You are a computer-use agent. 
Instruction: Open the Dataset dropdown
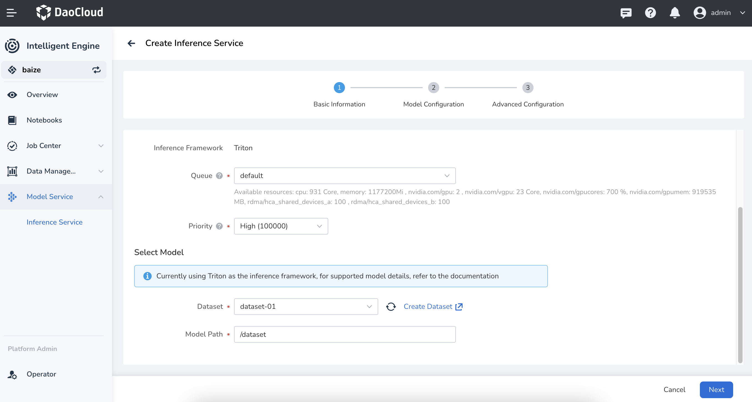pyautogui.click(x=306, y=307)
